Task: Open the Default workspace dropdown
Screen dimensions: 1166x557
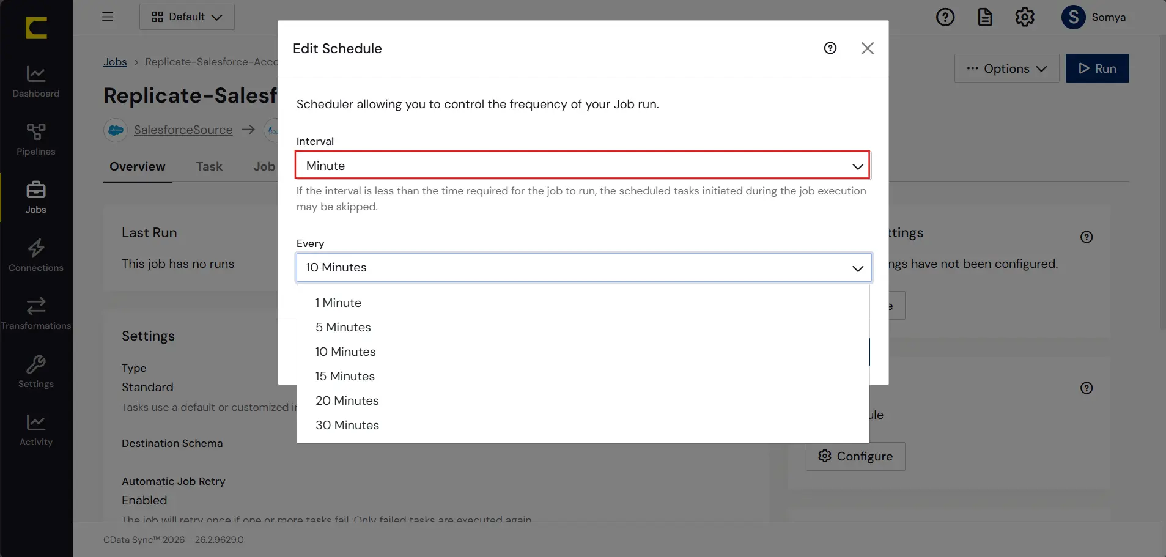Action: [x=187, y=17]
